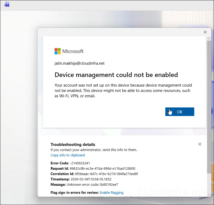The image size is (214, 205).
Task: Select the OK button
Action: (x=179, y=111)
